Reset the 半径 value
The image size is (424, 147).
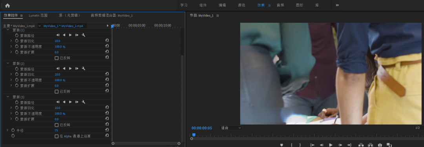[x=107, y=130]
